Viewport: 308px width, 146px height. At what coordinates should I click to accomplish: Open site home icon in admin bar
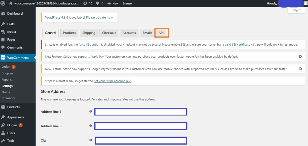(11, 3)
